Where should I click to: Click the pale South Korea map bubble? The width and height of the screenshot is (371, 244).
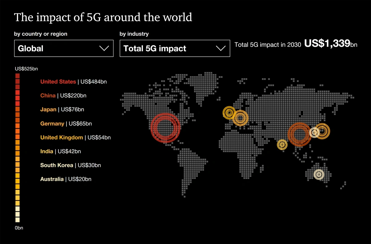(x=314, y=133)
